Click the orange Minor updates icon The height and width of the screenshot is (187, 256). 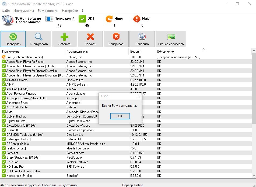[x=109, y=19]
